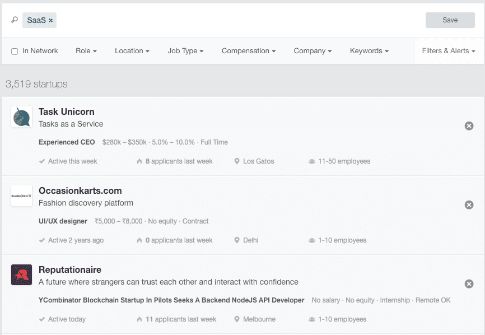Expand Filters & Alerts menu

[449, 51]
